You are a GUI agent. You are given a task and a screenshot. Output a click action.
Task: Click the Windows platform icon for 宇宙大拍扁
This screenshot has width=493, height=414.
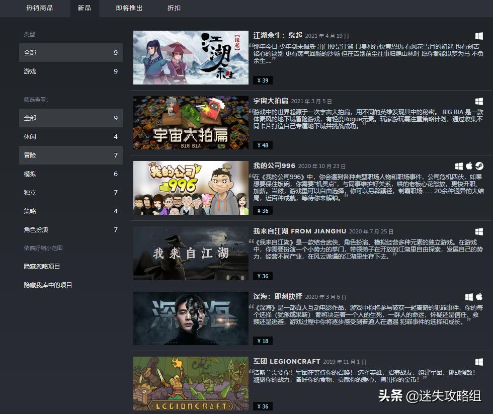pos(479,100)
